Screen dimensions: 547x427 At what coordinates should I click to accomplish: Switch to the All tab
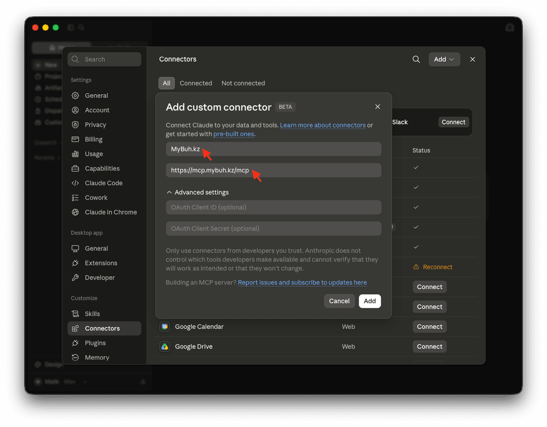click(x=166, y=83)
